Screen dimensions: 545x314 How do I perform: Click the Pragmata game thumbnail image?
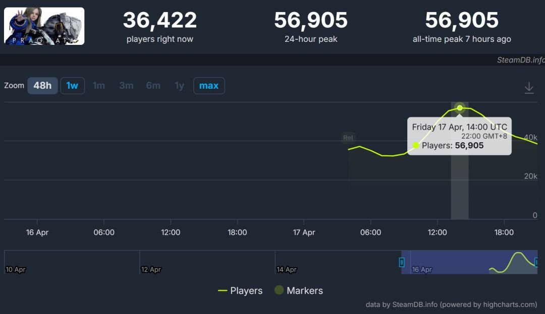click(44, 26)
